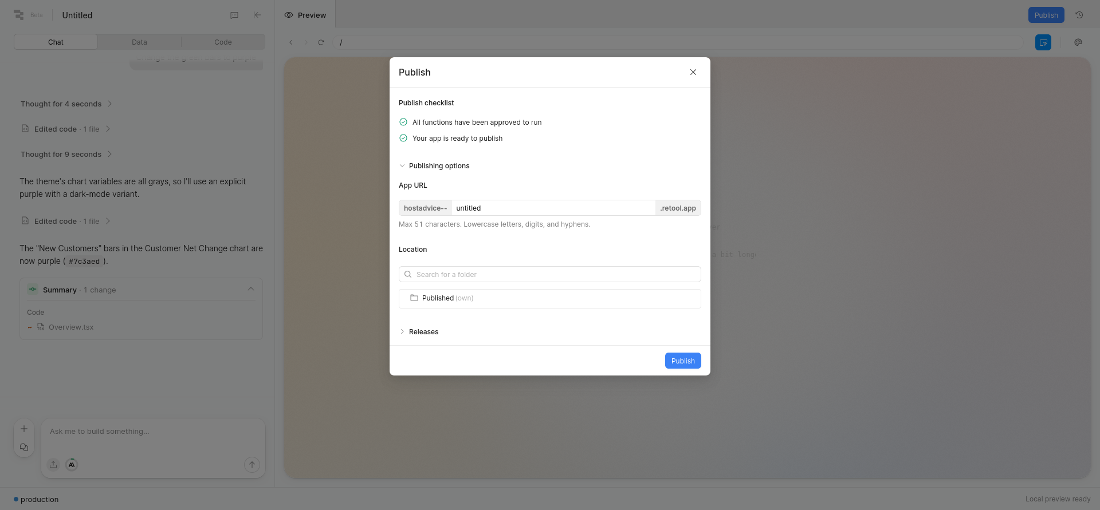Click the #7c3aed color code
The width and height of the screenshot is (1100, 510).
coord(84,262)
